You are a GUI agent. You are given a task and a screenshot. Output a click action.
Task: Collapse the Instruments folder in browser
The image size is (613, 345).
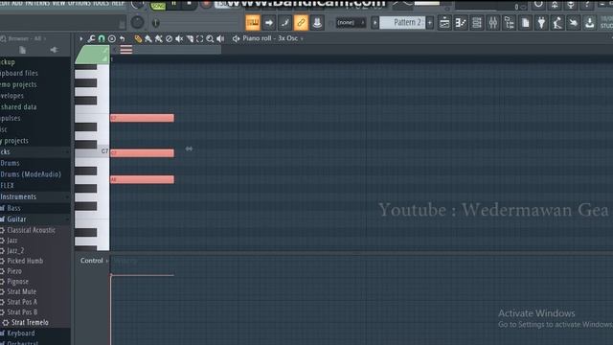18,196
